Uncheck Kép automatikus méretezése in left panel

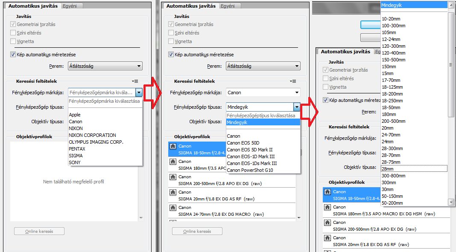tap(13, 54)
